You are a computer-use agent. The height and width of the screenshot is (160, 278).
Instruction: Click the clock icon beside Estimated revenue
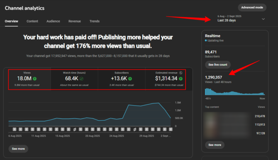181,73
